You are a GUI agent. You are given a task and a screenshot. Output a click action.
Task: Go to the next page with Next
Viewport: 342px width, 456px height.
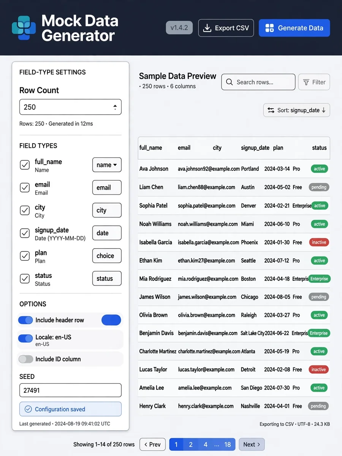point(252,444)
